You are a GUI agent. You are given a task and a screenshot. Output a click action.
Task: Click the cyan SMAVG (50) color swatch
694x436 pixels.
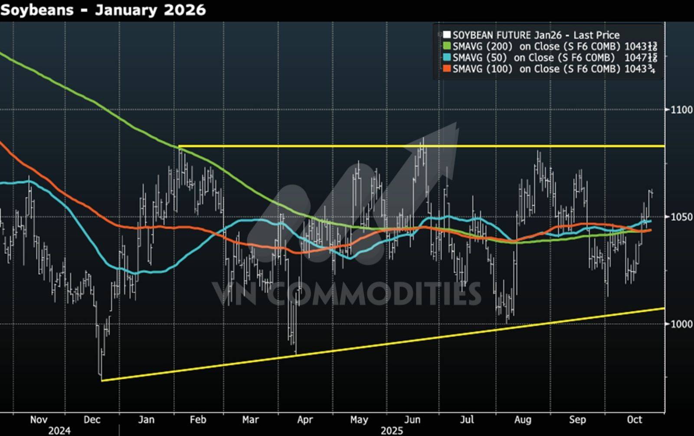[x=447, y=57]
